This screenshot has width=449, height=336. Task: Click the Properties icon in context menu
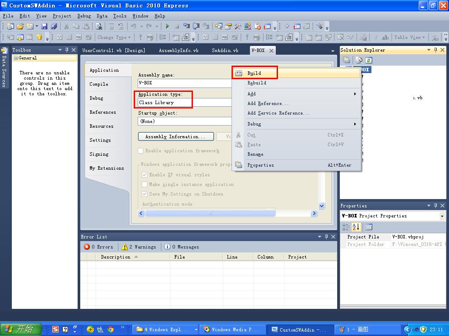[x=238, y=165]
